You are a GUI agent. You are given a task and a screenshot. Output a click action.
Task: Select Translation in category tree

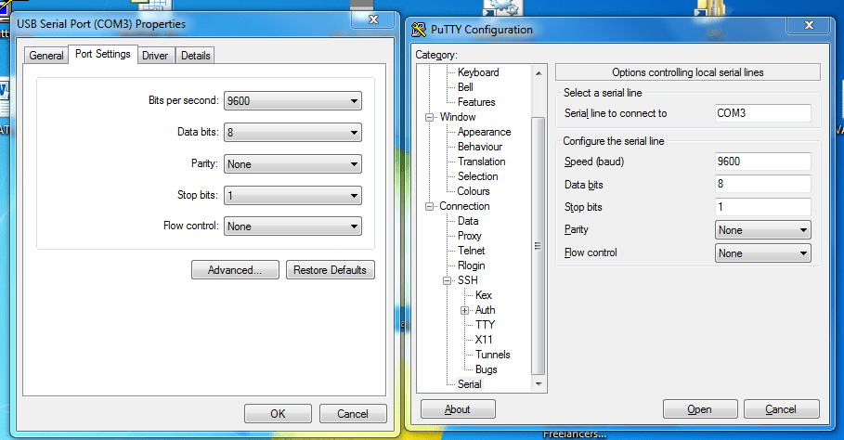tap(481, 162)
